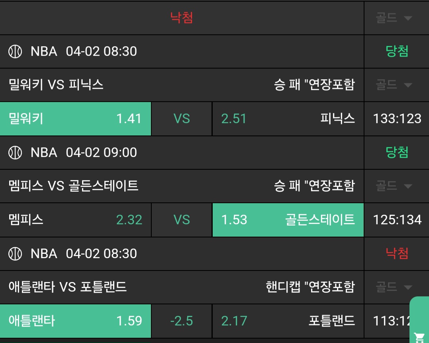Click the basketball icon beside NBA 04-02 09:00
429x343 pixels.
click(15, 153)
